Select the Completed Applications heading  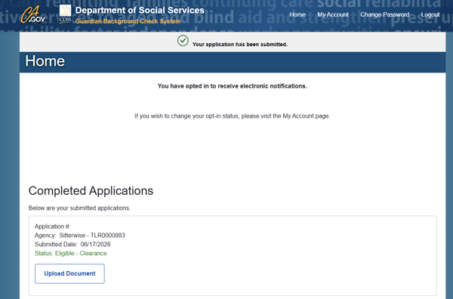[x=91, y=191]
